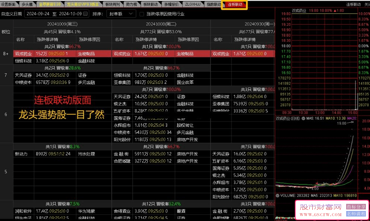Select 阳光股份 row with 6825万

(243, 197)
